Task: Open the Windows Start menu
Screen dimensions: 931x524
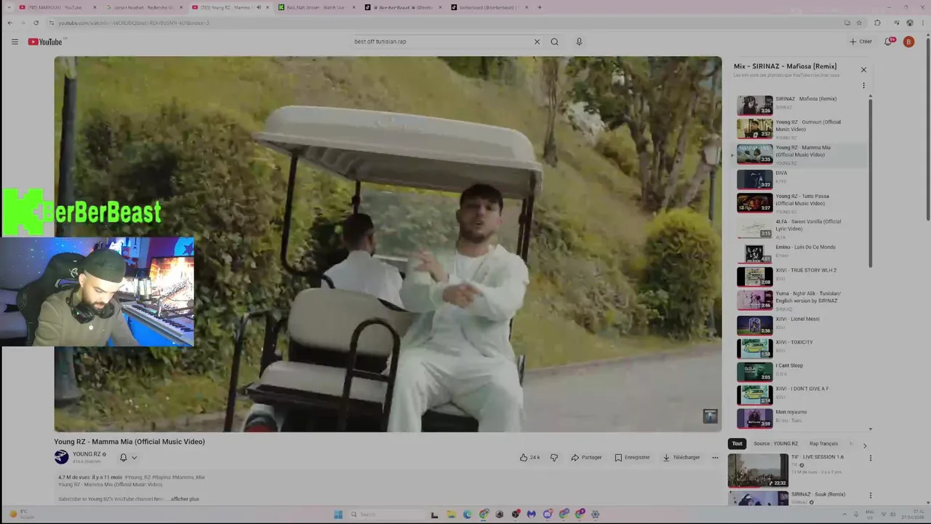Action: coord(338,515)
